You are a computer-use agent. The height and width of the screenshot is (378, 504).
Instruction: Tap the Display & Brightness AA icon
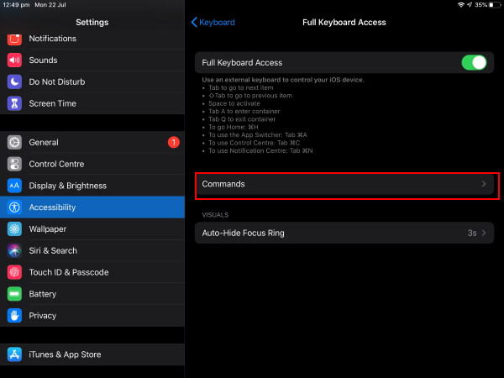(x=14, y=186)
